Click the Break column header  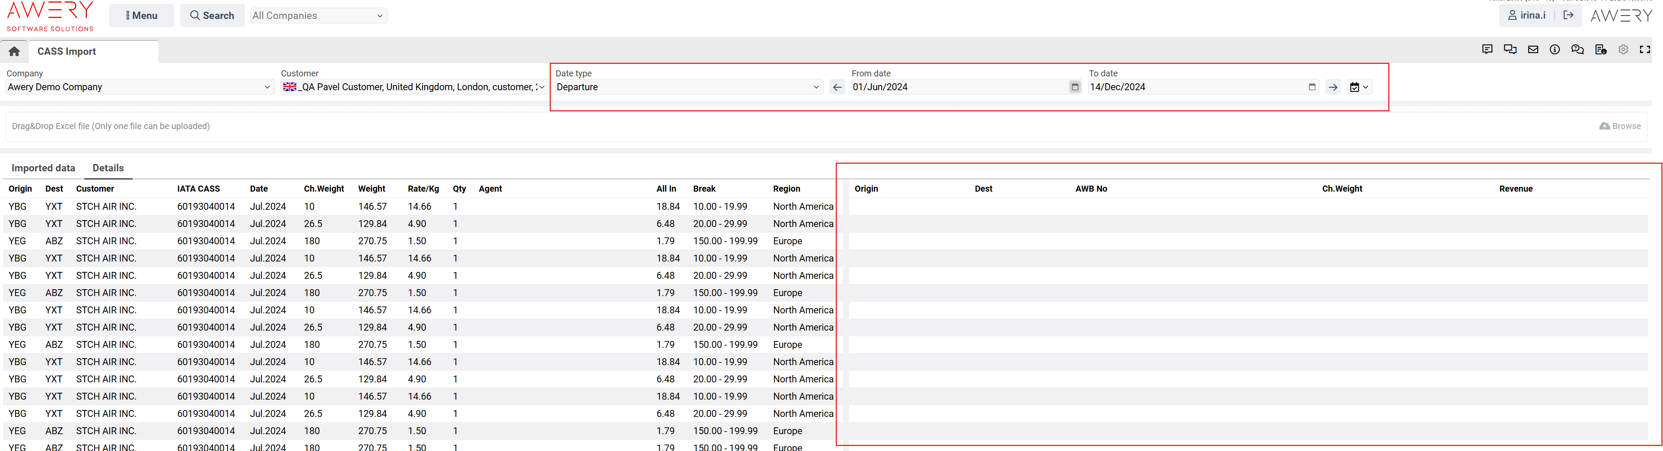click(704, 189)
